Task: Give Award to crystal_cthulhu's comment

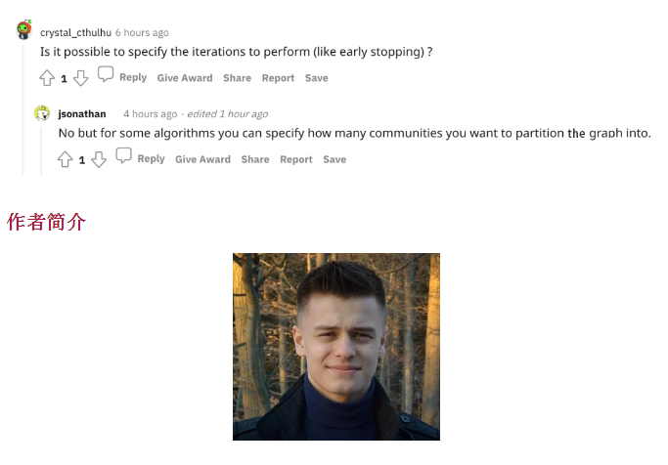Action: 185,78
